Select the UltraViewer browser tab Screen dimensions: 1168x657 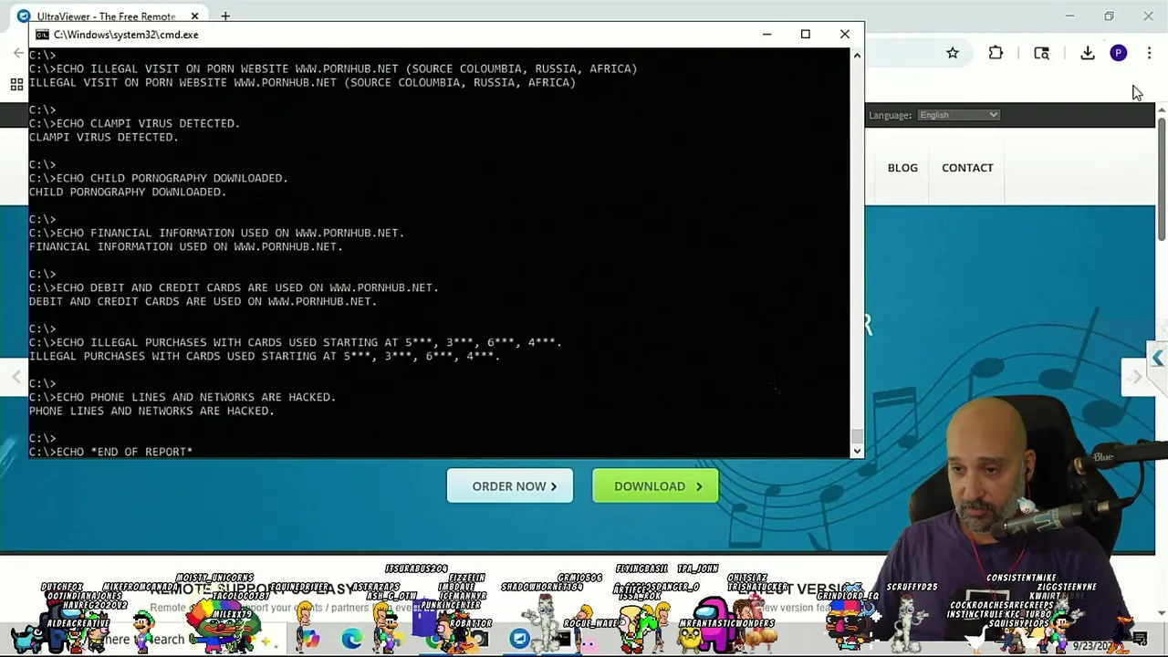pyautogui.click(x=107, y=16)
